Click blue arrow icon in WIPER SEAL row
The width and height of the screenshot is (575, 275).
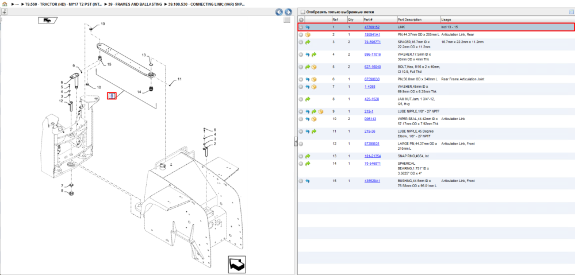click(x=308, y=119)
